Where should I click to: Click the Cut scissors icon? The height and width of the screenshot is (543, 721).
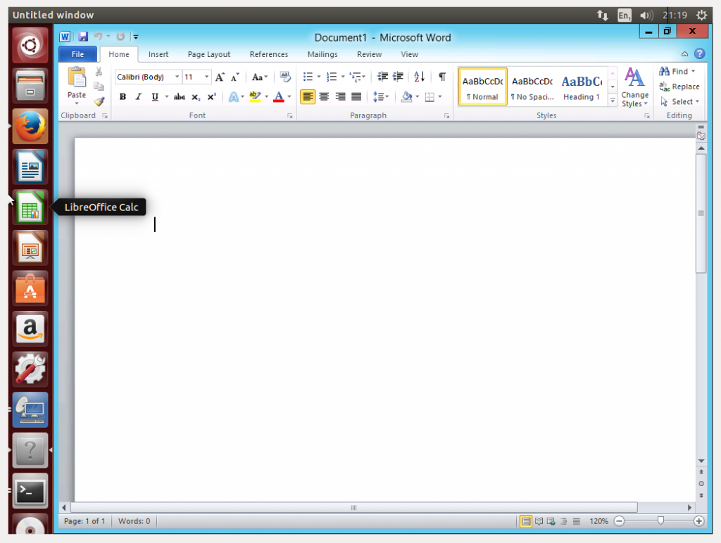click(x=99, y=72)
